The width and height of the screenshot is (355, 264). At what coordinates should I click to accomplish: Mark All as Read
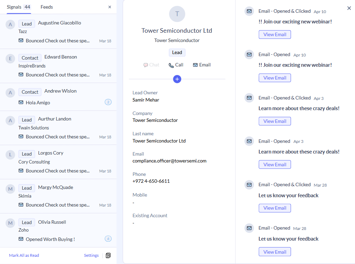[x=24, y=255]
